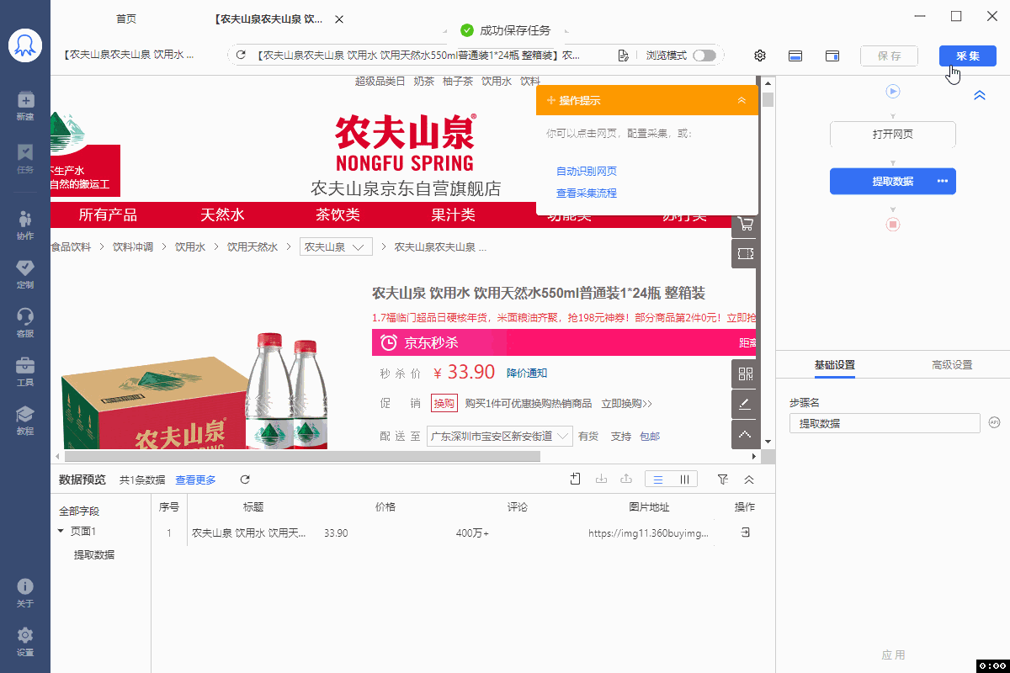This screenshot has height=673, width=1010.
Task: Click the 查看采集流程 link
Action: pos(587,193)
